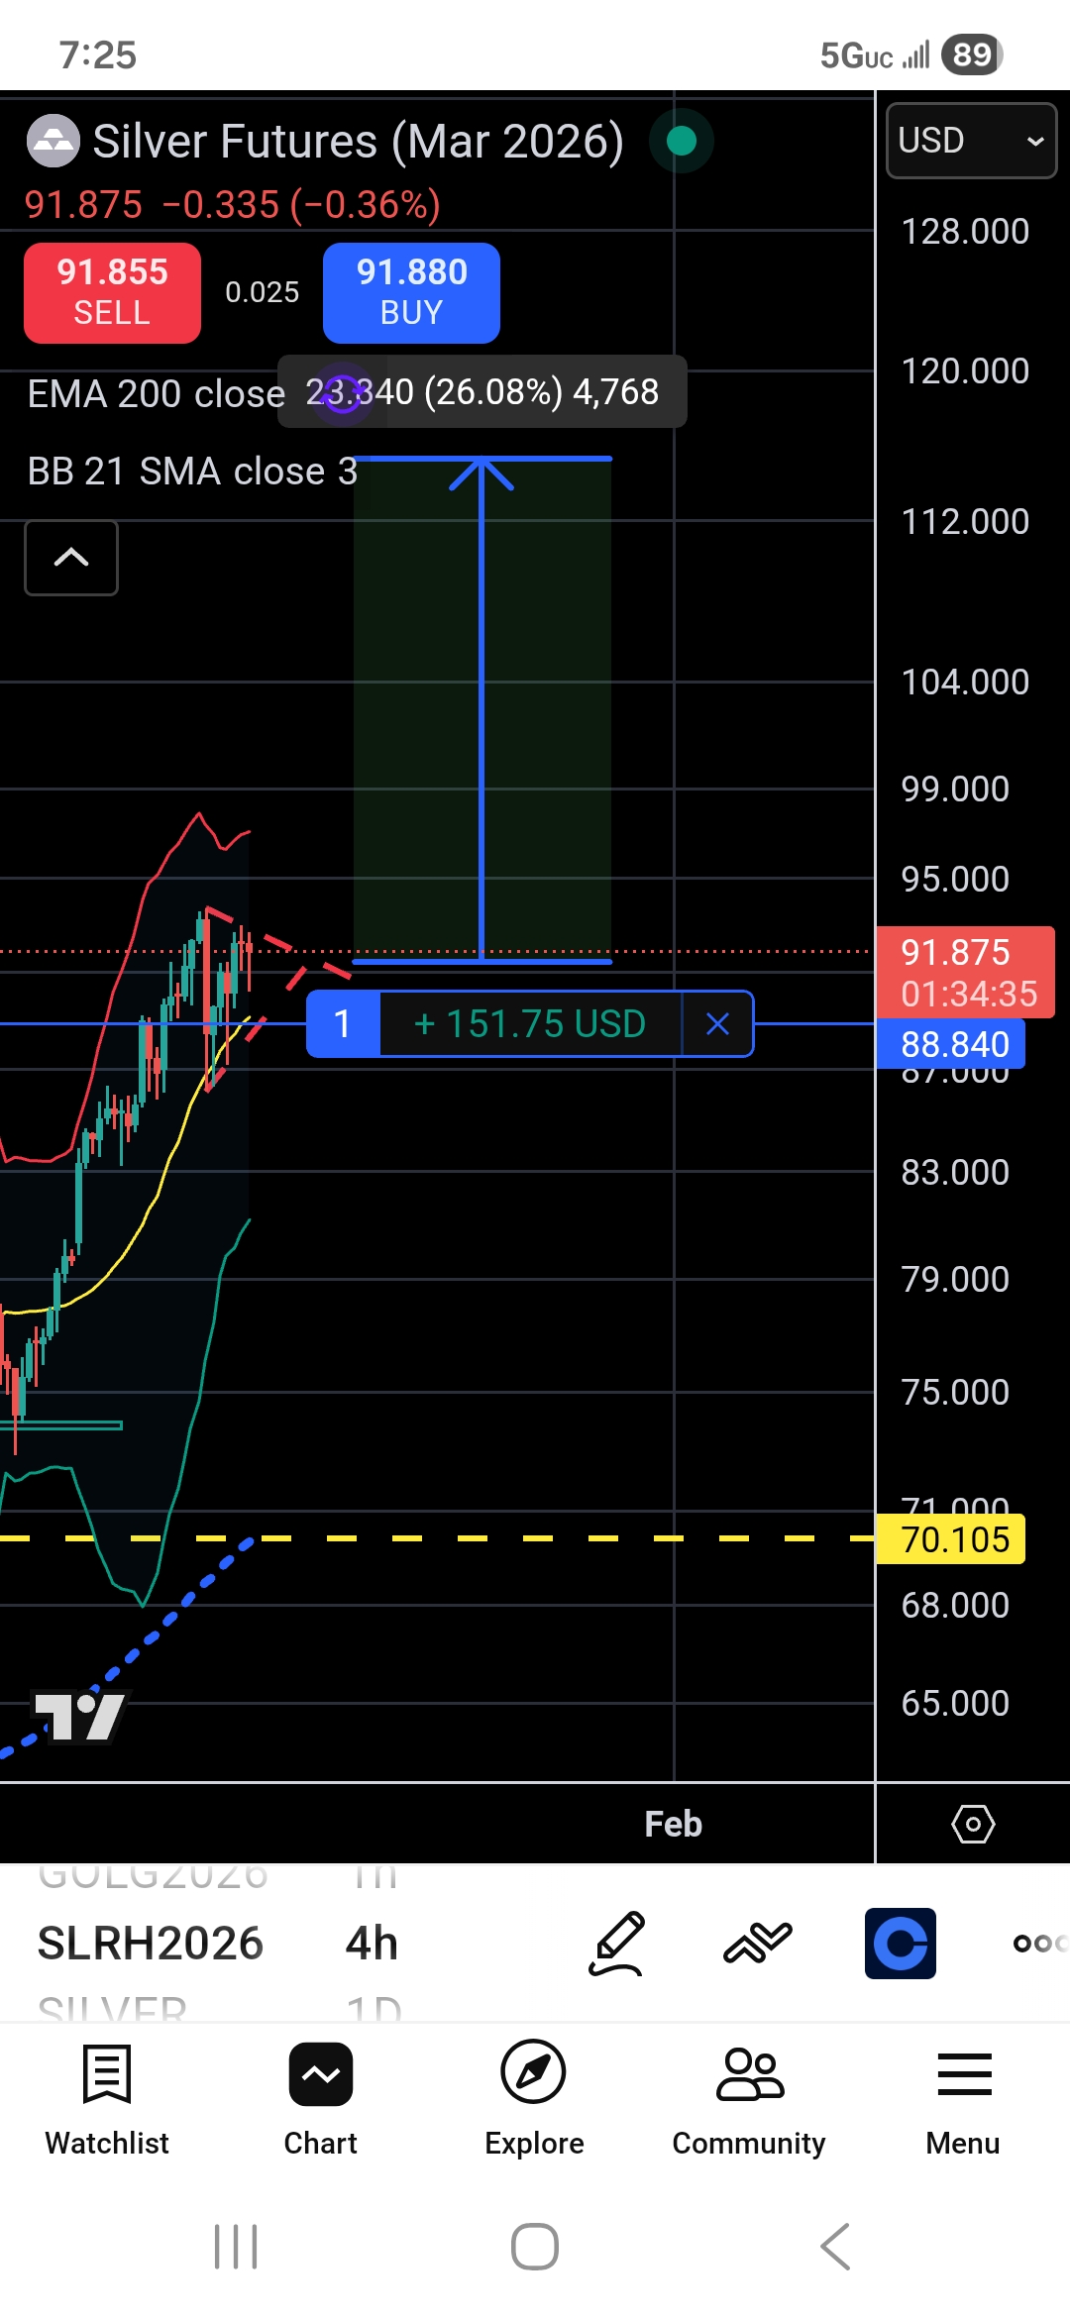Viewport: 1070px width, 2318px height.
Task: Open chart settings hexagon gear icon
Action: [973, 1824]
